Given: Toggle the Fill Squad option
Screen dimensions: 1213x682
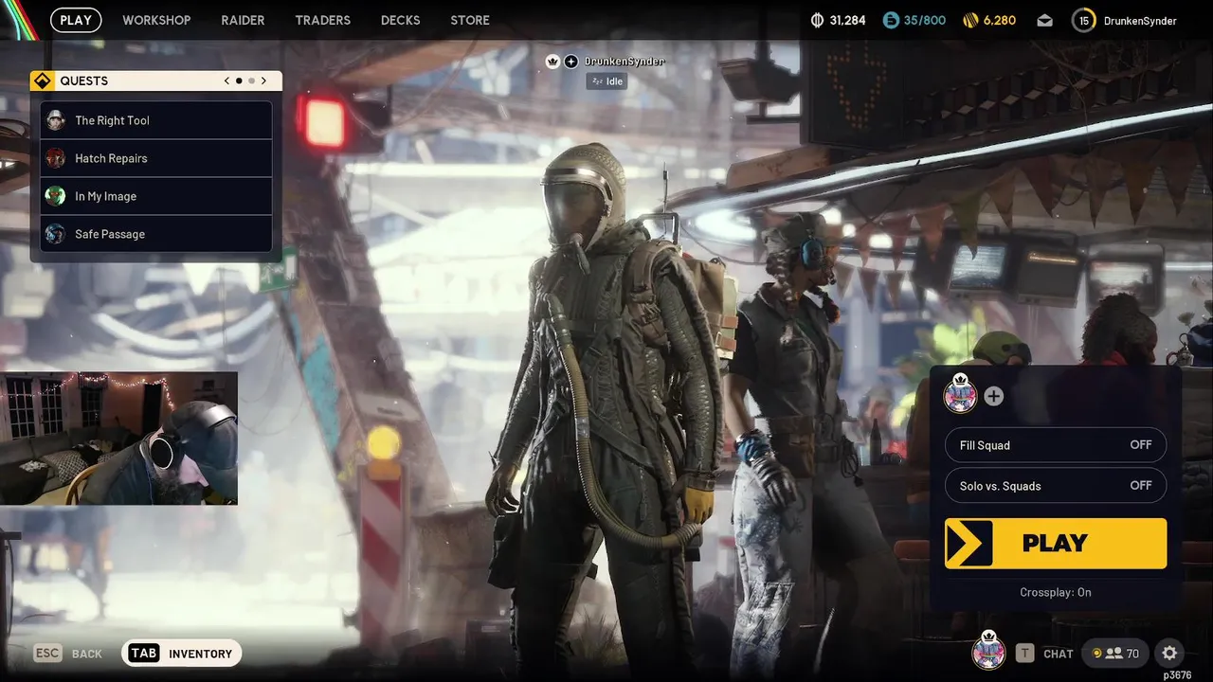Looking at the screenshot, I should coord(1056,445).
